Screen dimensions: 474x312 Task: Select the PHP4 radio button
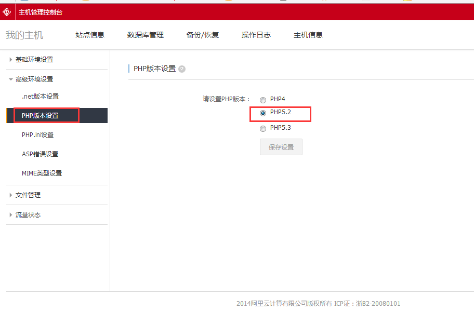coord(263,100)
